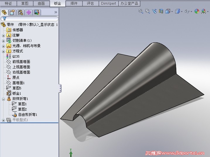Expand more manager tabs with double chevron

click(56, 12)
